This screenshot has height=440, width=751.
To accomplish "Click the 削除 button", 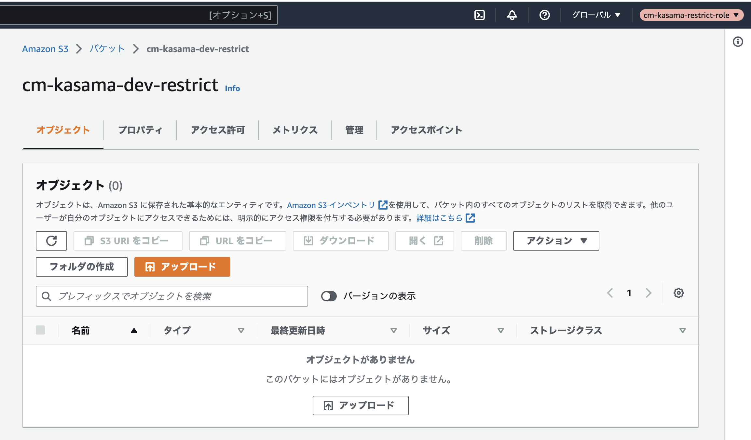I will point(484,241).
